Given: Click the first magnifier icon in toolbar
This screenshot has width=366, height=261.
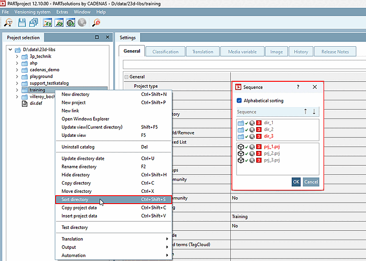Looking at the screenshot, I should (8, 22).
